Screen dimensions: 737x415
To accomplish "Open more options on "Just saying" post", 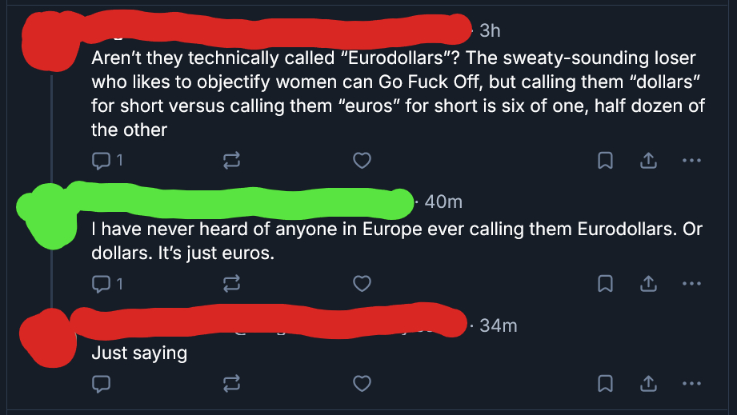I will (691, 384).
